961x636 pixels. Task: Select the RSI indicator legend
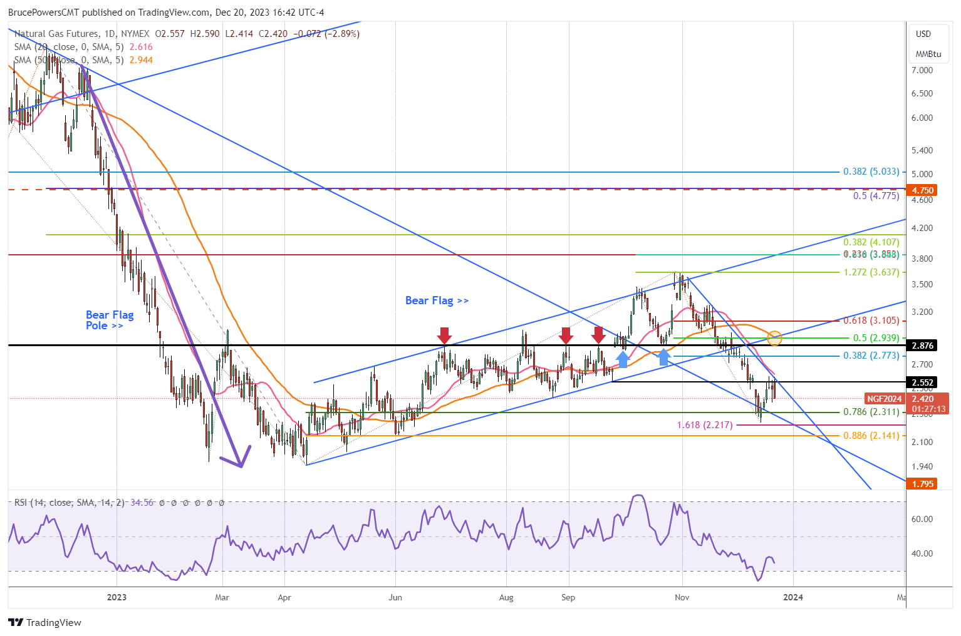(x=70, y=503)
